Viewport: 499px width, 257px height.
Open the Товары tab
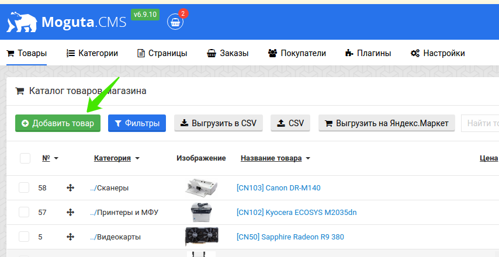27,53
